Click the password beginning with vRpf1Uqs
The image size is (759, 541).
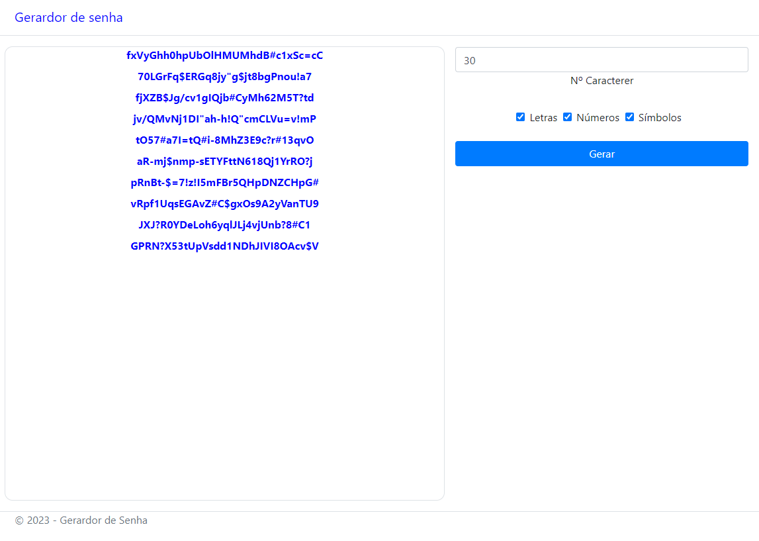pos(224,204)
